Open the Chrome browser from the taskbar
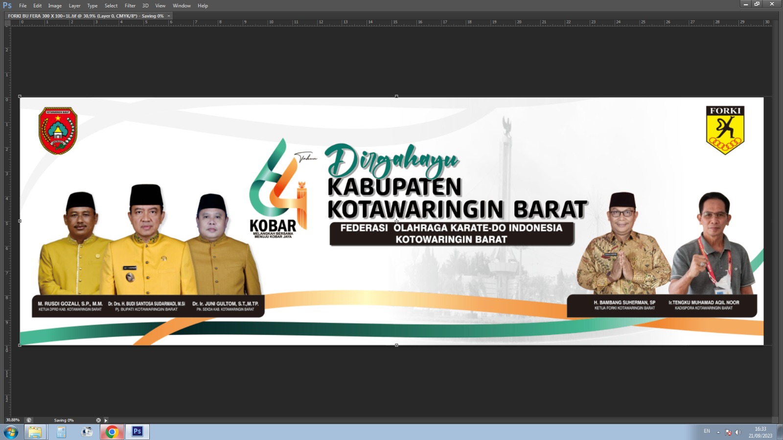Viewport: 783px width, 440px height. coord(112,432)
